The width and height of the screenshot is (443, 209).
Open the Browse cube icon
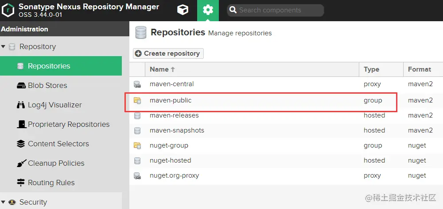coord(183,10)
